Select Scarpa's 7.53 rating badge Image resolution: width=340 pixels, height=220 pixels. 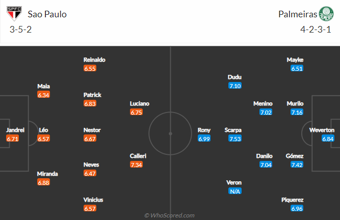pyautogui.click(x=235, y=139)
